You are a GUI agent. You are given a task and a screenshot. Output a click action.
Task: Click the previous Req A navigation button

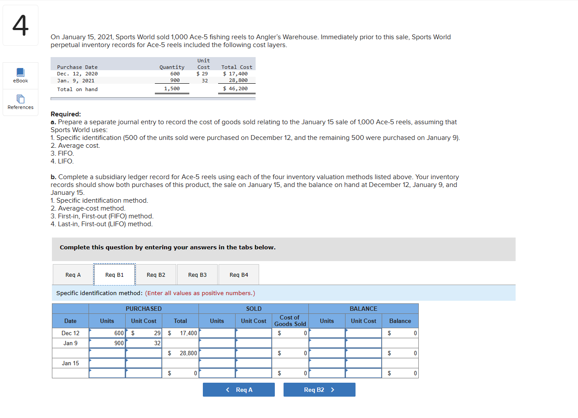pos(239,390)
